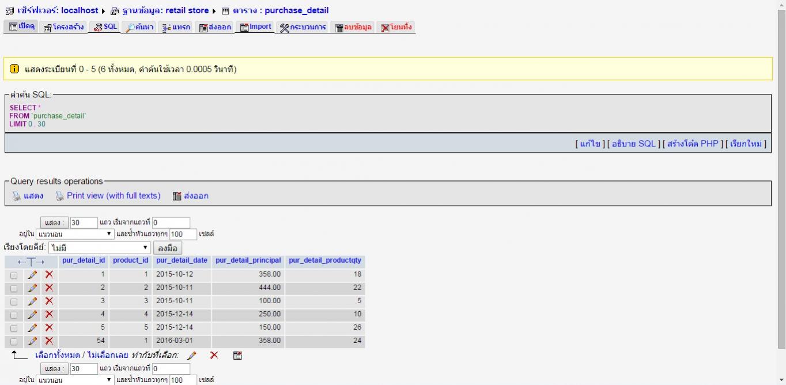Open the ส่งออก export tab
Viewport: 786px width, 385px height.
point(215,27)
